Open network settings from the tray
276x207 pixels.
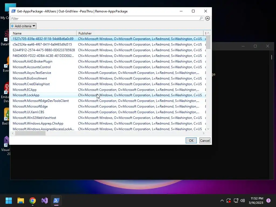click(x=236, y=201)
